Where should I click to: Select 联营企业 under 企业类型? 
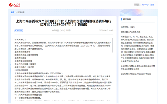pyautogui.click(x=132, y=69)
